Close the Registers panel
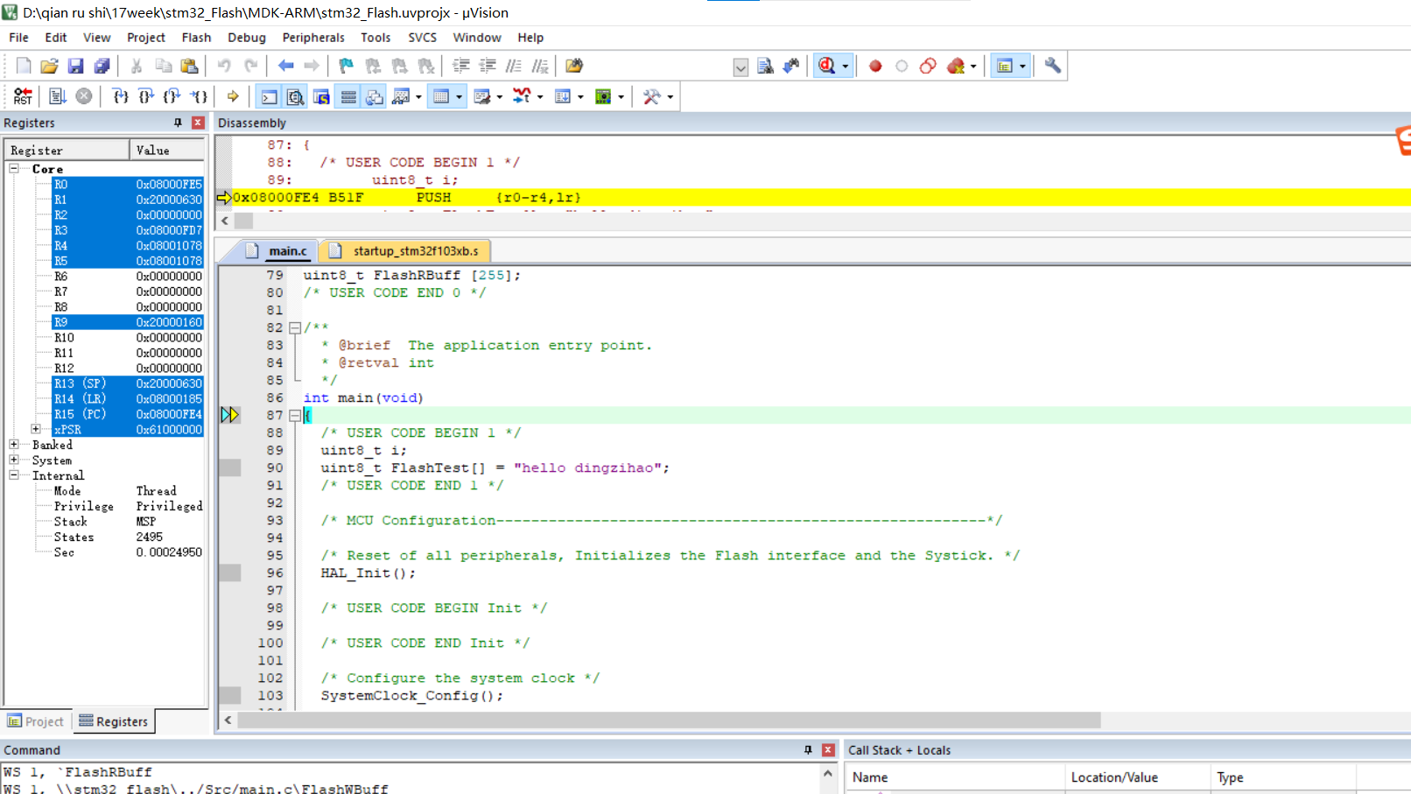The width and height of the screenshot is (1411, 794). 198,123
